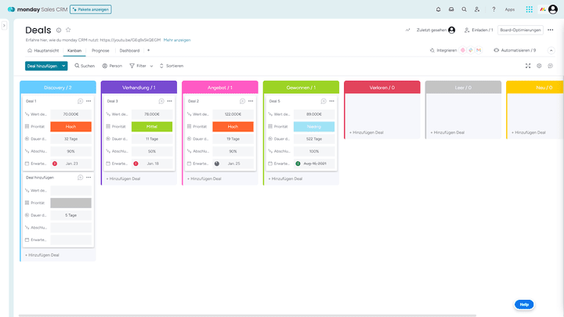Add a new view with the plus tab

pyautogui.click(x=148, y=50)
